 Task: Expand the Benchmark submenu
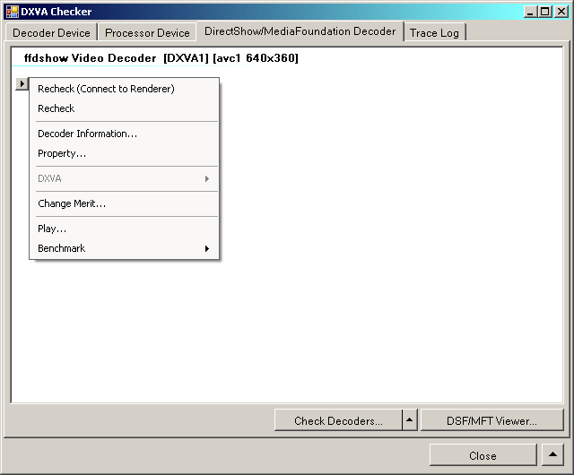pos(124,248)
